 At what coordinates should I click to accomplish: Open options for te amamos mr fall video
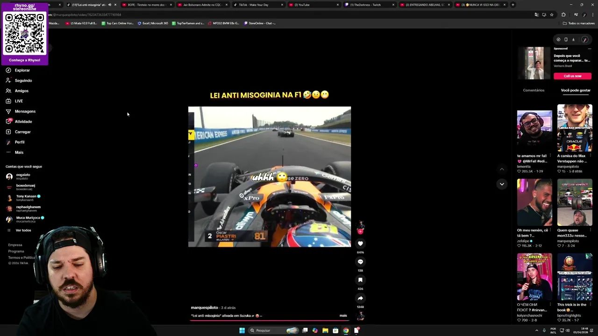550,156
